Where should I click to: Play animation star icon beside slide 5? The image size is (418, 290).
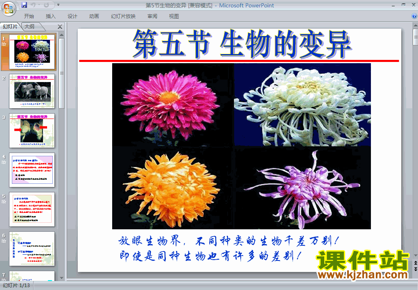pyautogui.click(x=4, y=202)
